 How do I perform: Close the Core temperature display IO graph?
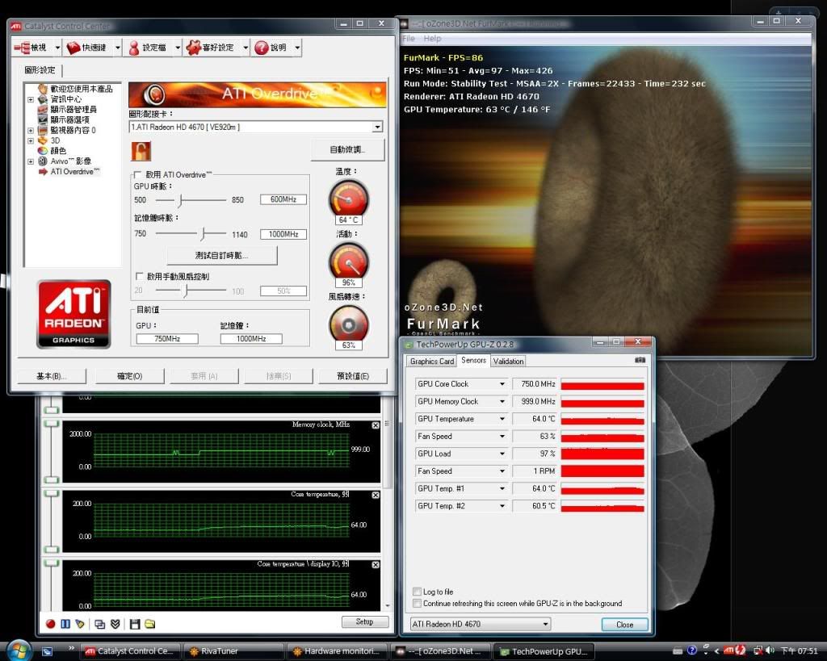[376, 564]
